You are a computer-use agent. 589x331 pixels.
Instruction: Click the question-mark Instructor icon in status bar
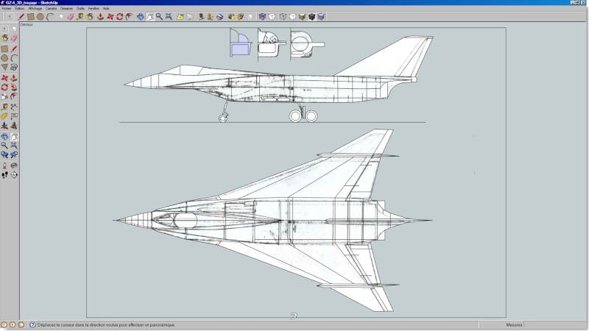tap(32, 325)
